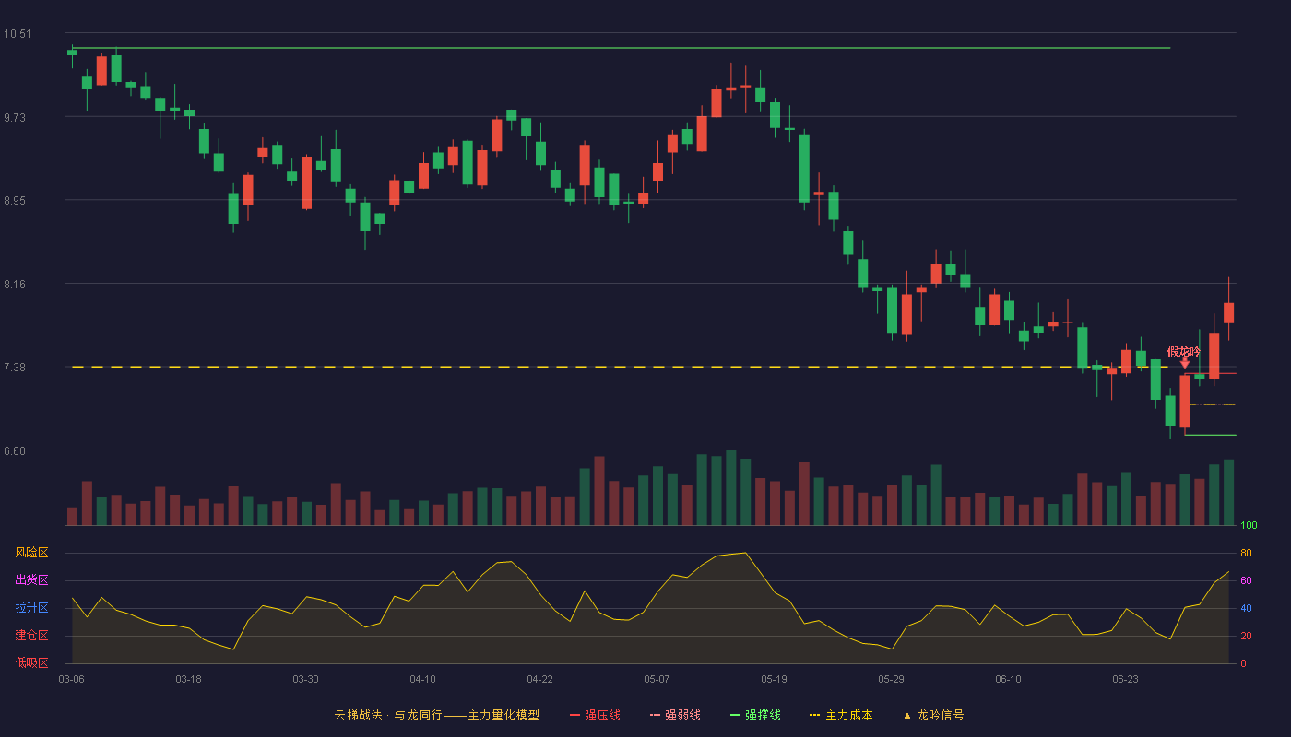Image resolution: width=1291 pixels, height=737 pixels.
Task: Click the 05-19 date label
Action: coord(774,679)
